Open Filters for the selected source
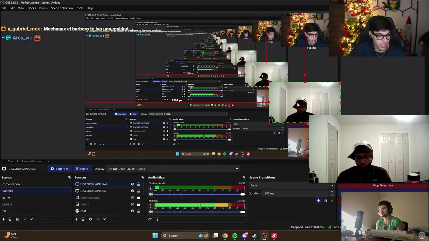Screen dimensions: 429x241 [x=82, y=169]
